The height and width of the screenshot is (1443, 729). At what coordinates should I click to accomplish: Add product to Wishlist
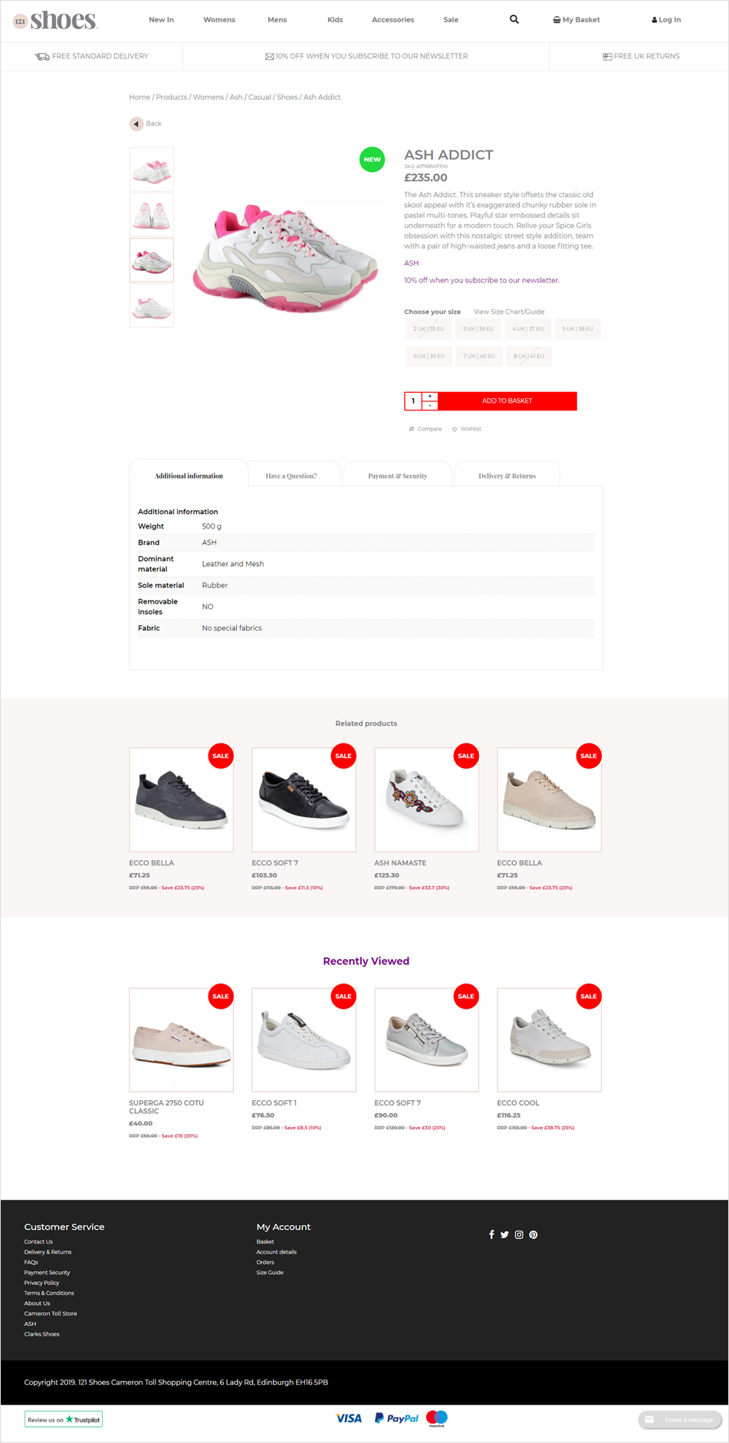[467, 429]
